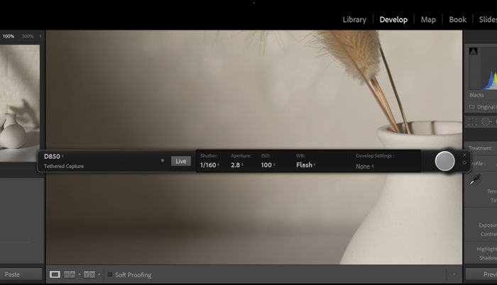Select the white balance eyedropper tool
Image resolution: width=497 pixels, height=285 pixels.
point(475,180)
